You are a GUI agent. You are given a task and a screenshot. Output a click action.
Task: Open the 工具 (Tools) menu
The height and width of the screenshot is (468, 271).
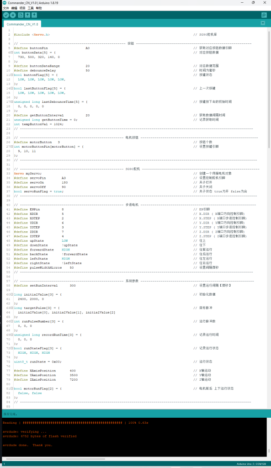pos(31,8)
